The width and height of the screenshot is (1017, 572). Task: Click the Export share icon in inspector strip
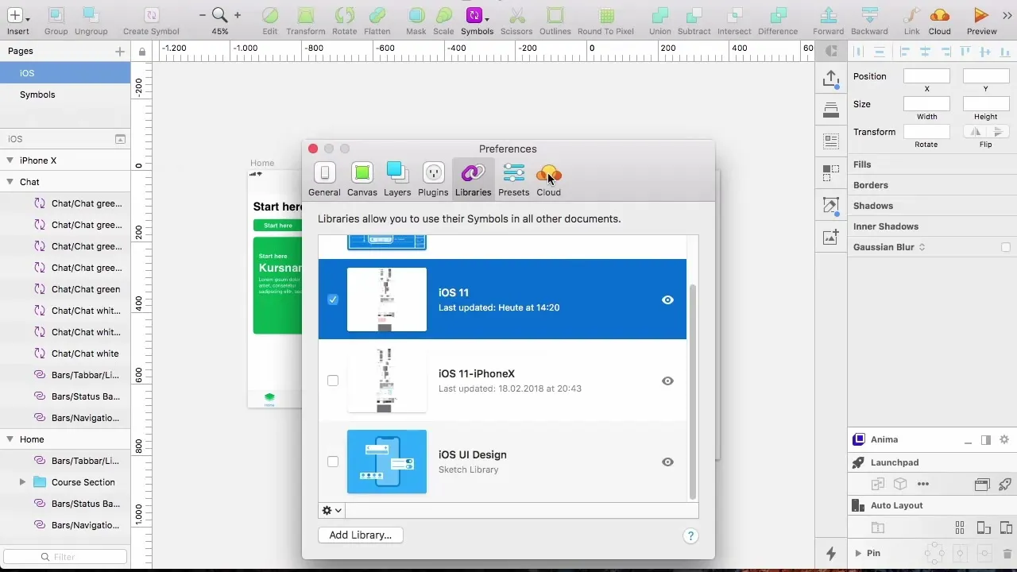pos(831,78)
